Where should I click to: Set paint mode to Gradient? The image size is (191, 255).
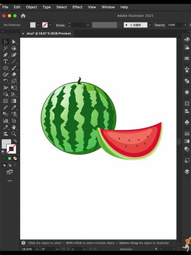point(10,158)
